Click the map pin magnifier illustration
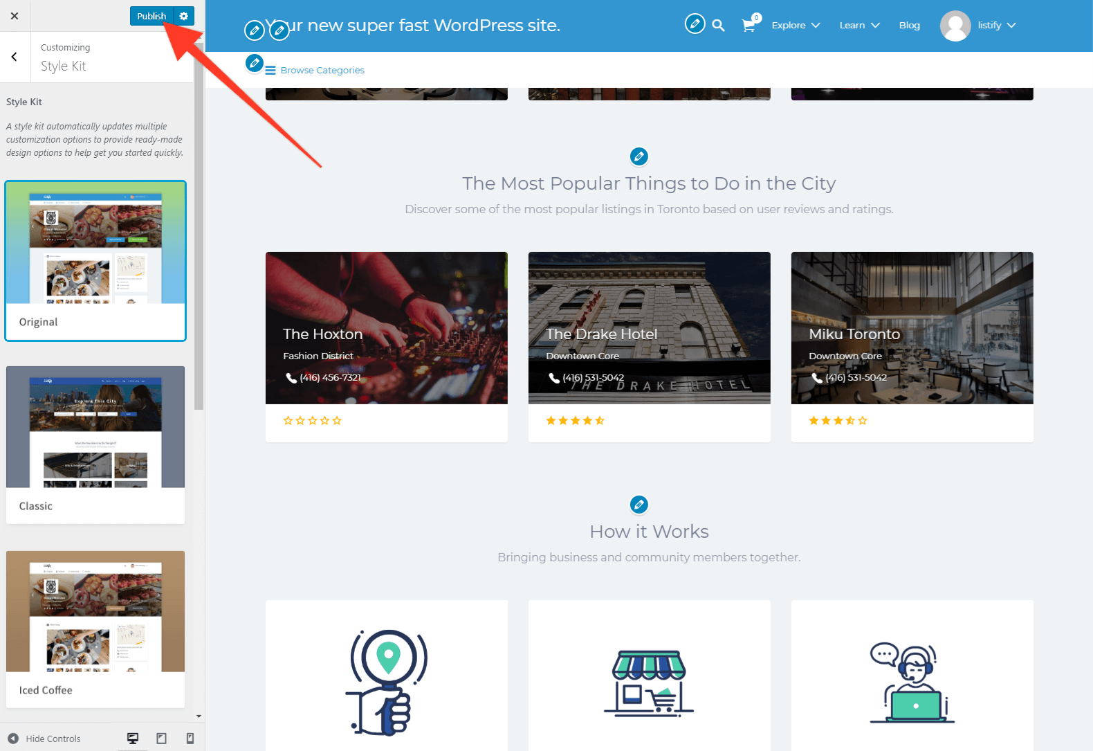 coord(387,682)
